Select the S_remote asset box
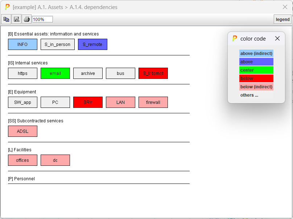Screen dimensions: 293x219 [92, 45]
